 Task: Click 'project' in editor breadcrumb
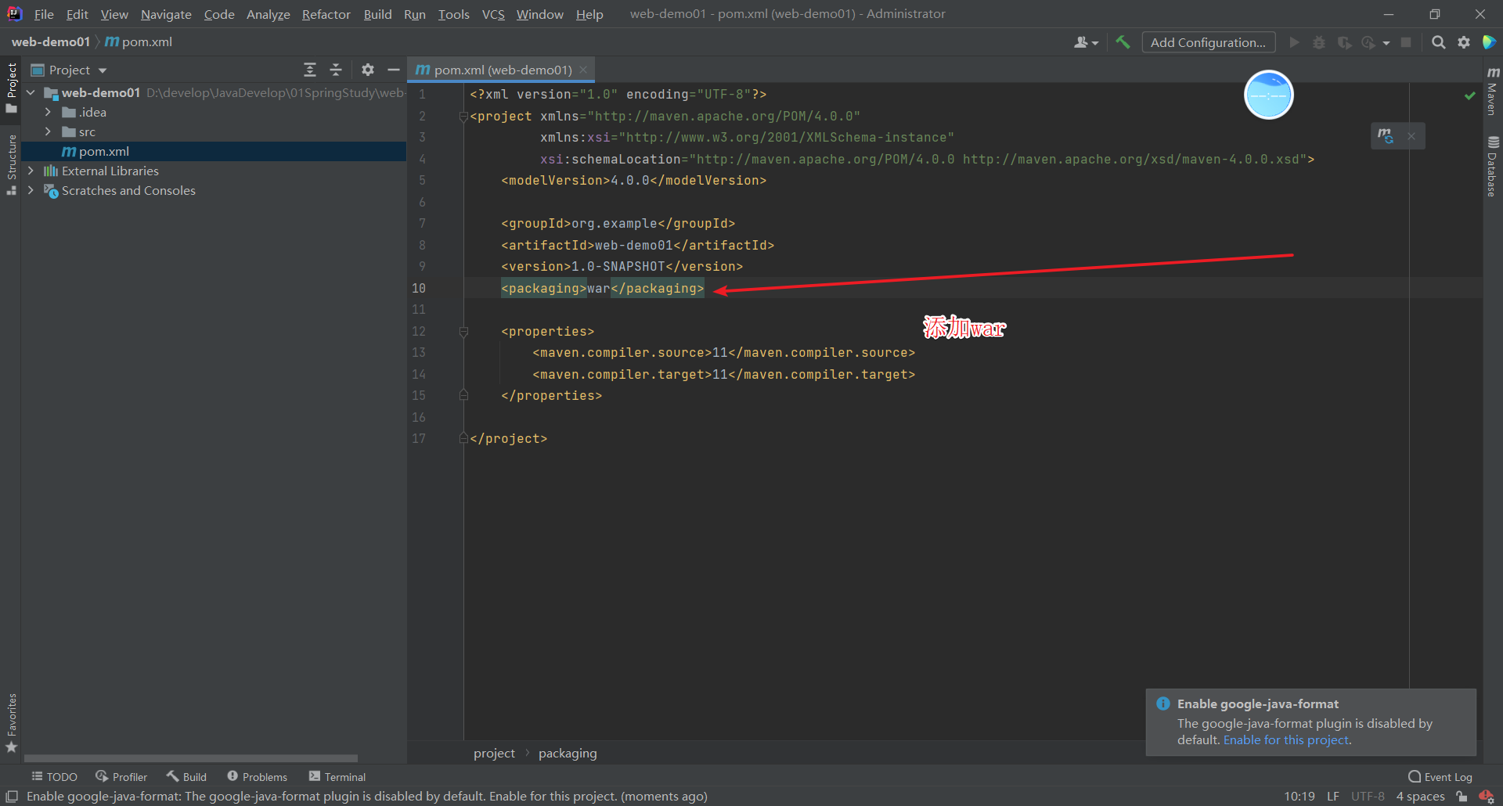[494, 753]
